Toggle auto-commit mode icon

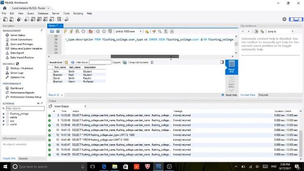click(x=110, y=31)
